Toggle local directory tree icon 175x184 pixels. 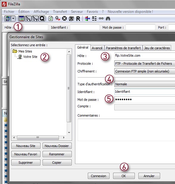(28, 18)
